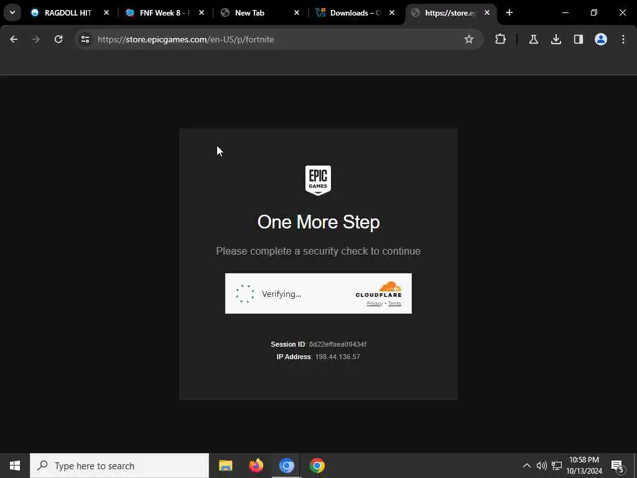Open a new browser tab with plus

[x=509, y=12]
